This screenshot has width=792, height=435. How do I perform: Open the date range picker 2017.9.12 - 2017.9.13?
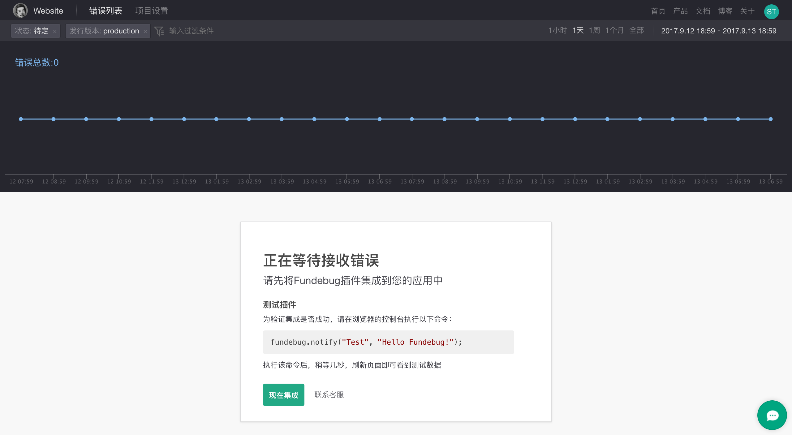tap(719, 31)
